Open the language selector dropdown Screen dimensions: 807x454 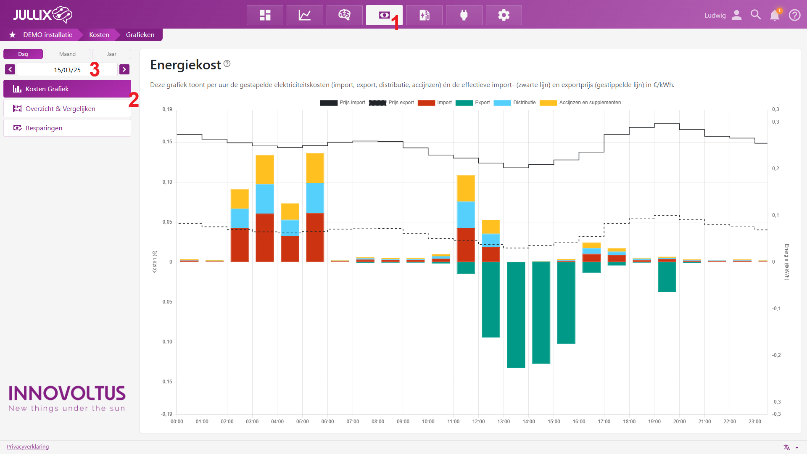click(791, 447)
